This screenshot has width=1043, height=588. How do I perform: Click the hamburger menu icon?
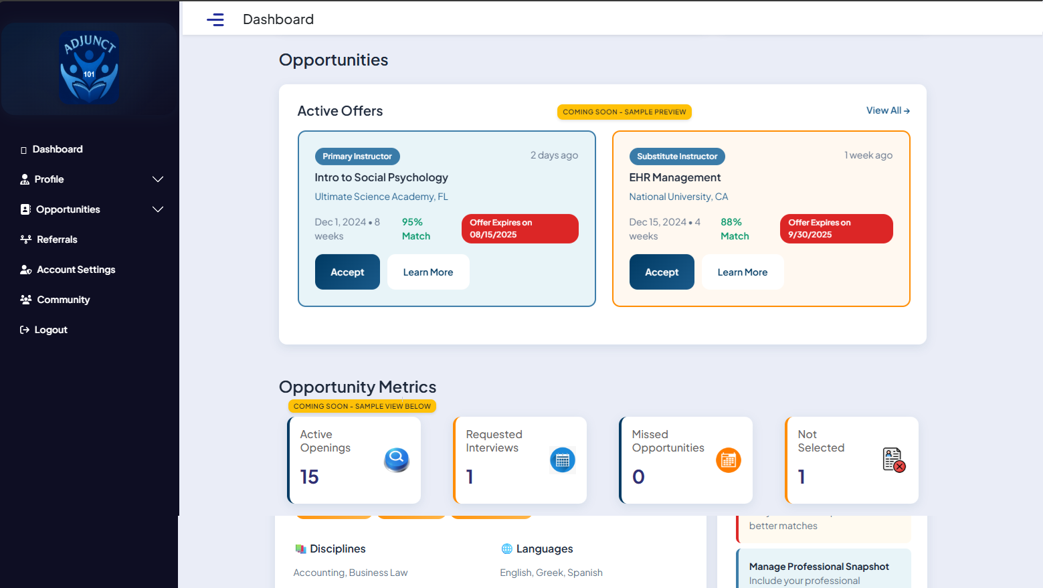[215, 19]
